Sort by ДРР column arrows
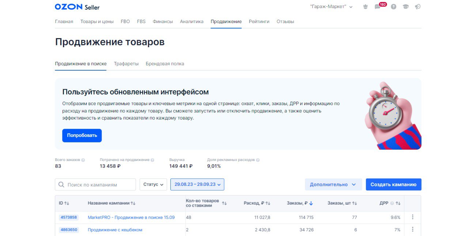The height and width of the screenshot is (236, 468). click(x=398, y=203)
